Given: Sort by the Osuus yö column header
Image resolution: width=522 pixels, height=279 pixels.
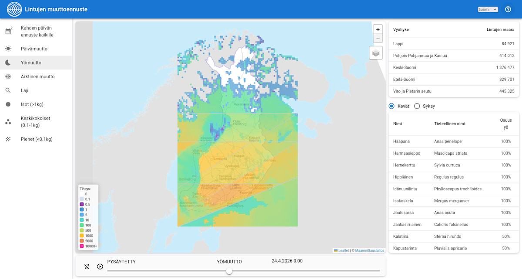Looking at the screenshot, I should click(x=505, y=124).
